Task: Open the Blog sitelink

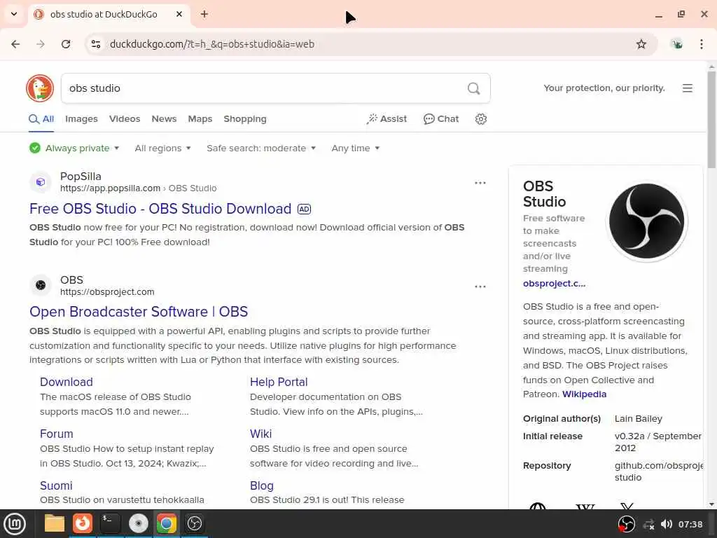Action: pos(262,485)
